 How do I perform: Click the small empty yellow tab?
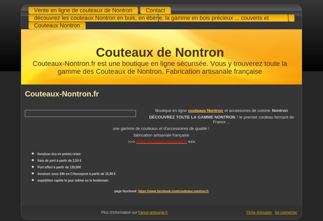(291, 18)
